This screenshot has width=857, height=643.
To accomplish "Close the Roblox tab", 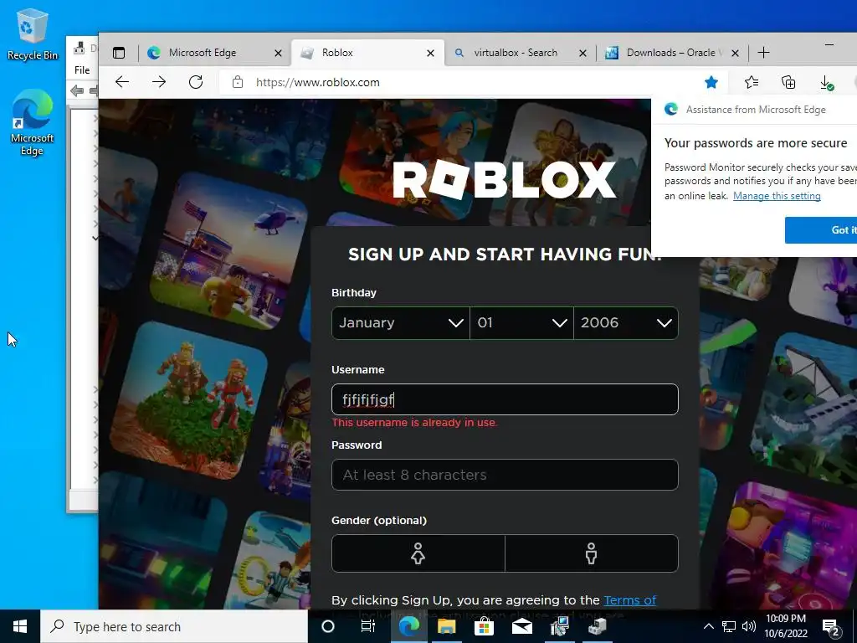I will point(431,53).
